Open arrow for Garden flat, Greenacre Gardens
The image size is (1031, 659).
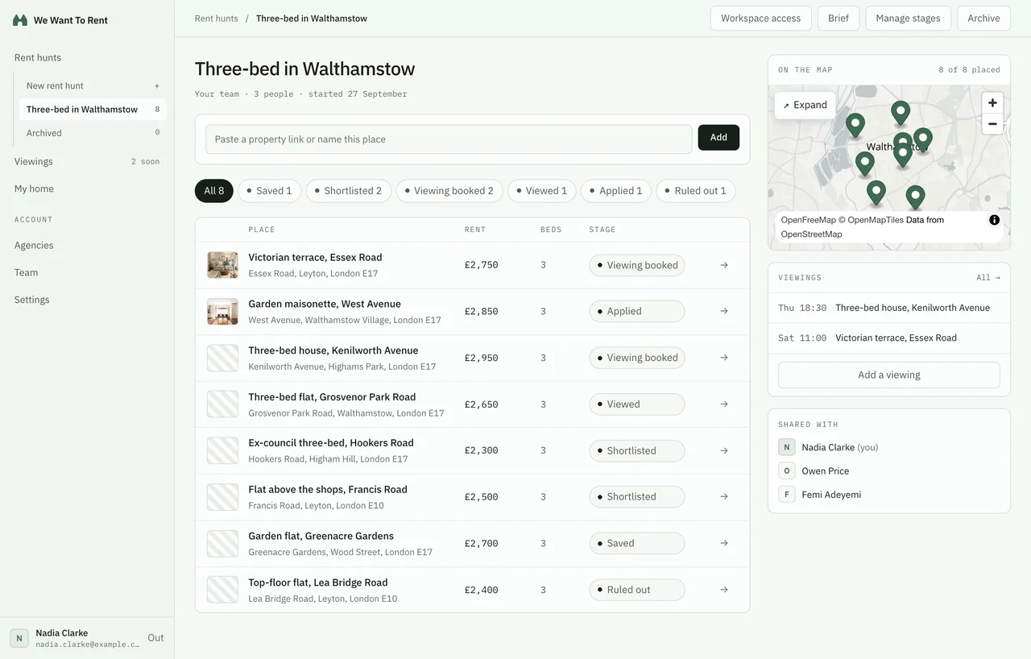pos(724,543)
